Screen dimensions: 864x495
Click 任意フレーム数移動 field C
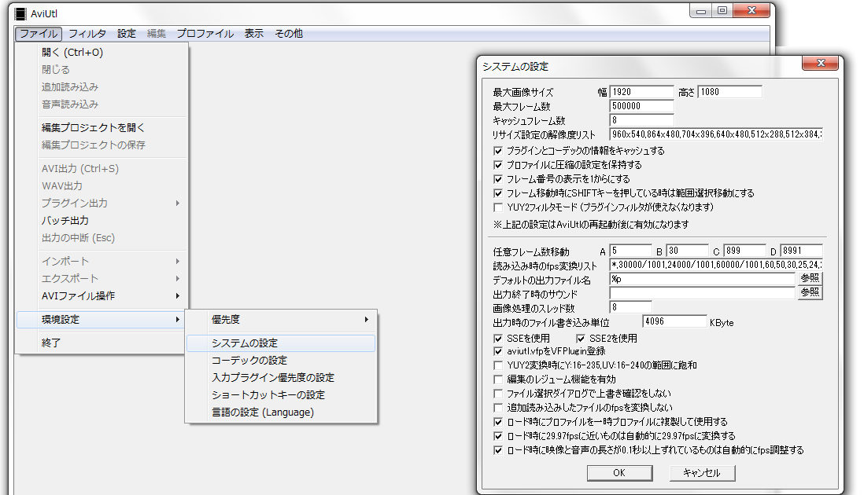tap(745, 251)
